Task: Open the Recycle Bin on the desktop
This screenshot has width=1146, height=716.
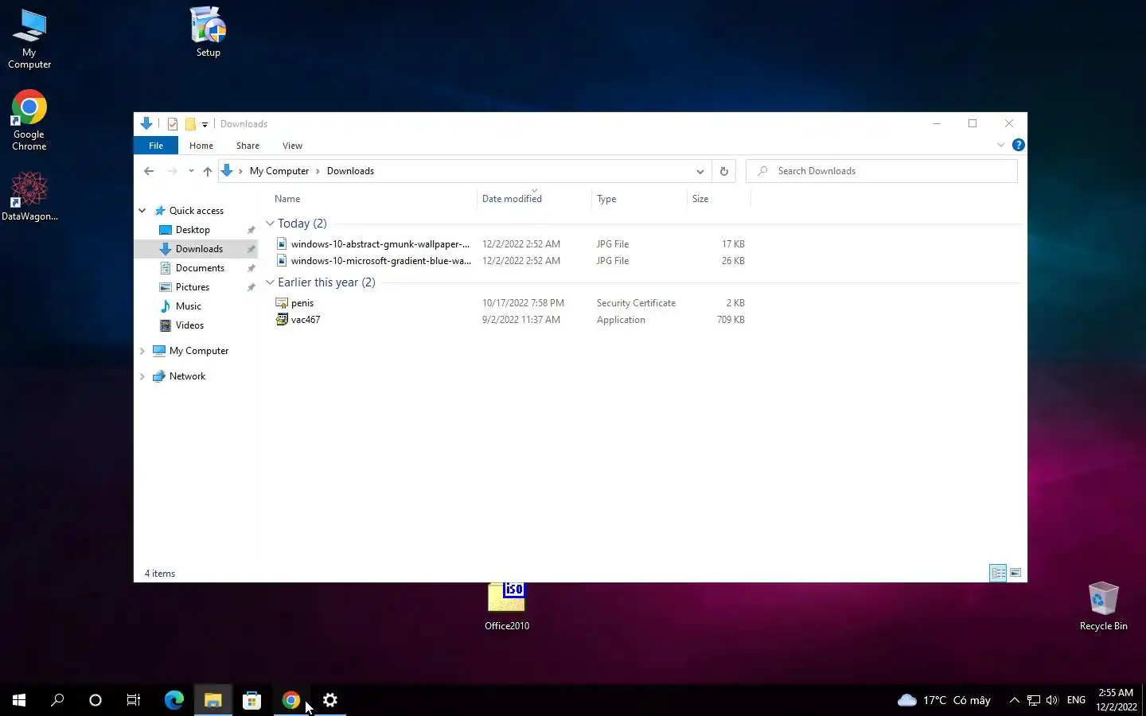Action: tap(1103, 606)
